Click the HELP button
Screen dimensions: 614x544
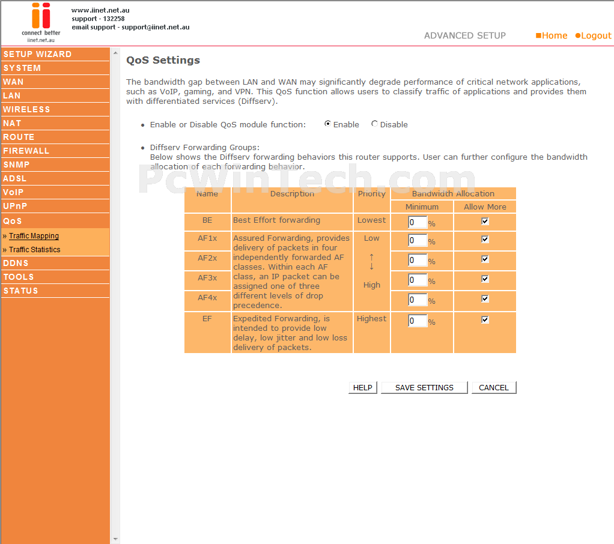[363, 387]
